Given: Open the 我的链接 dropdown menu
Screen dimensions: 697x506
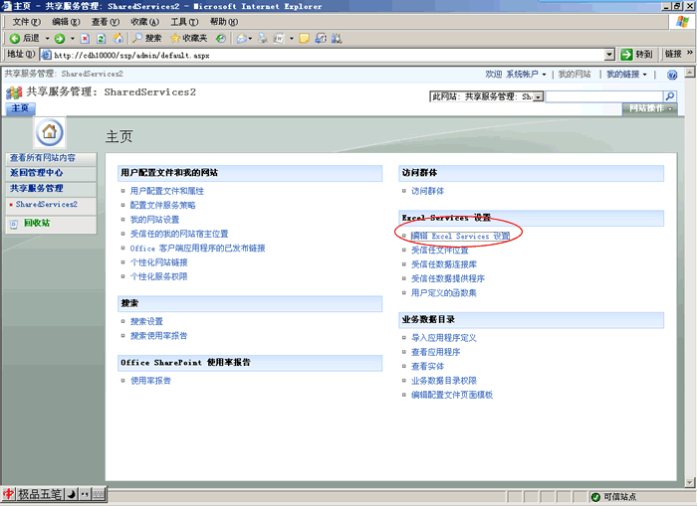Looking at the screenshot, I should coord(626,75).
